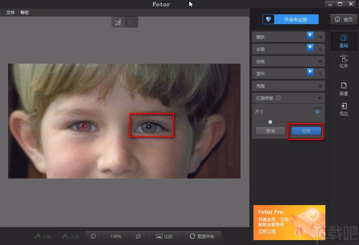
Task: Collapse the 红眼修复 red-eye section
Action: (x=319, y=98)
